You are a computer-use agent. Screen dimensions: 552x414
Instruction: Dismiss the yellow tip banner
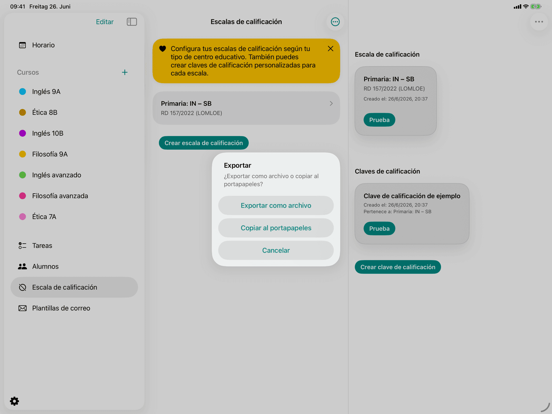(331, 49)
